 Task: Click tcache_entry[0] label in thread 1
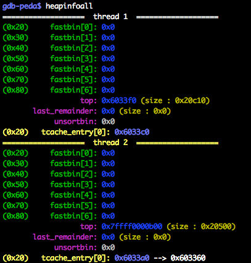click(76, 132)
